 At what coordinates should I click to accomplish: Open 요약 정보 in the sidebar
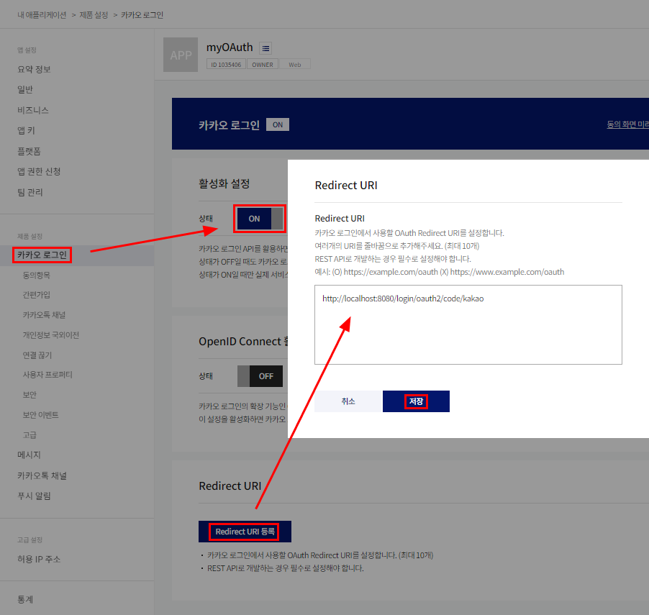[34, 69]
